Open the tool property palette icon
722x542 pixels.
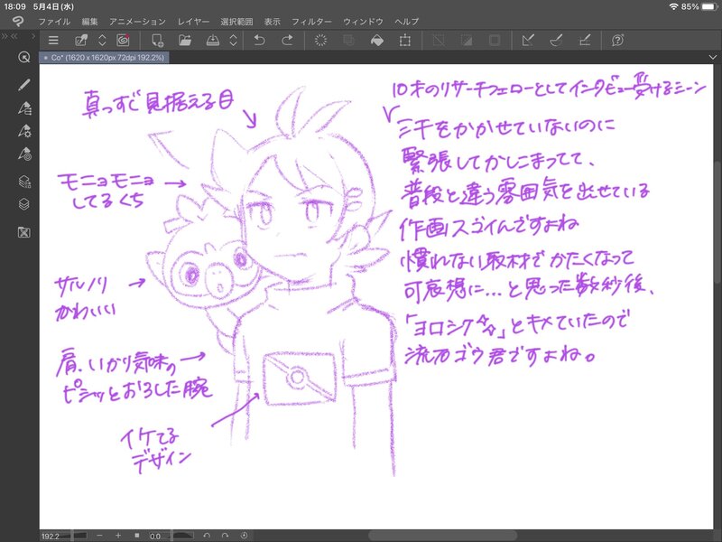tap(24, 131)
